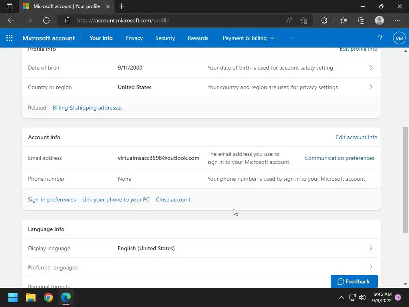Viewport: 409px width, 307px height.
Task: Click Link your phone to your PC
Action: click(x=116, y=199)
